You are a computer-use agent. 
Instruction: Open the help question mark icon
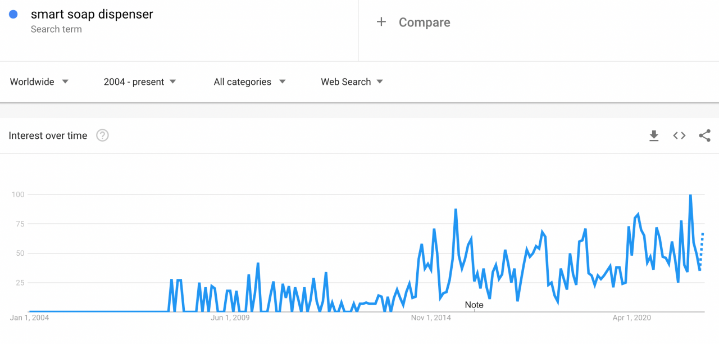[x=102, y=135]
